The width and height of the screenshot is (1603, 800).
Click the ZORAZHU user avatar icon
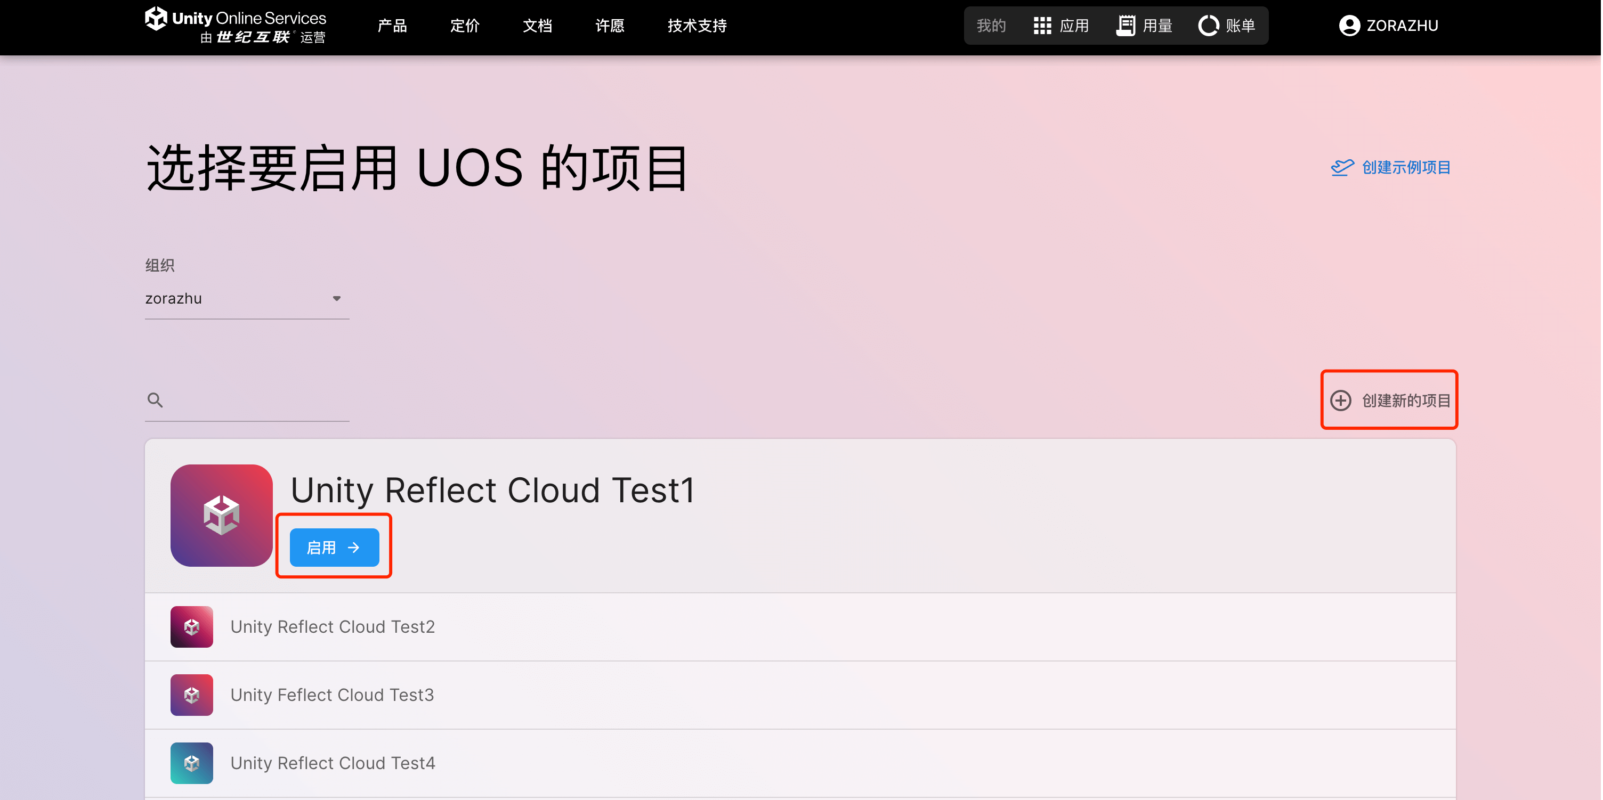(x=1349, y=26)
